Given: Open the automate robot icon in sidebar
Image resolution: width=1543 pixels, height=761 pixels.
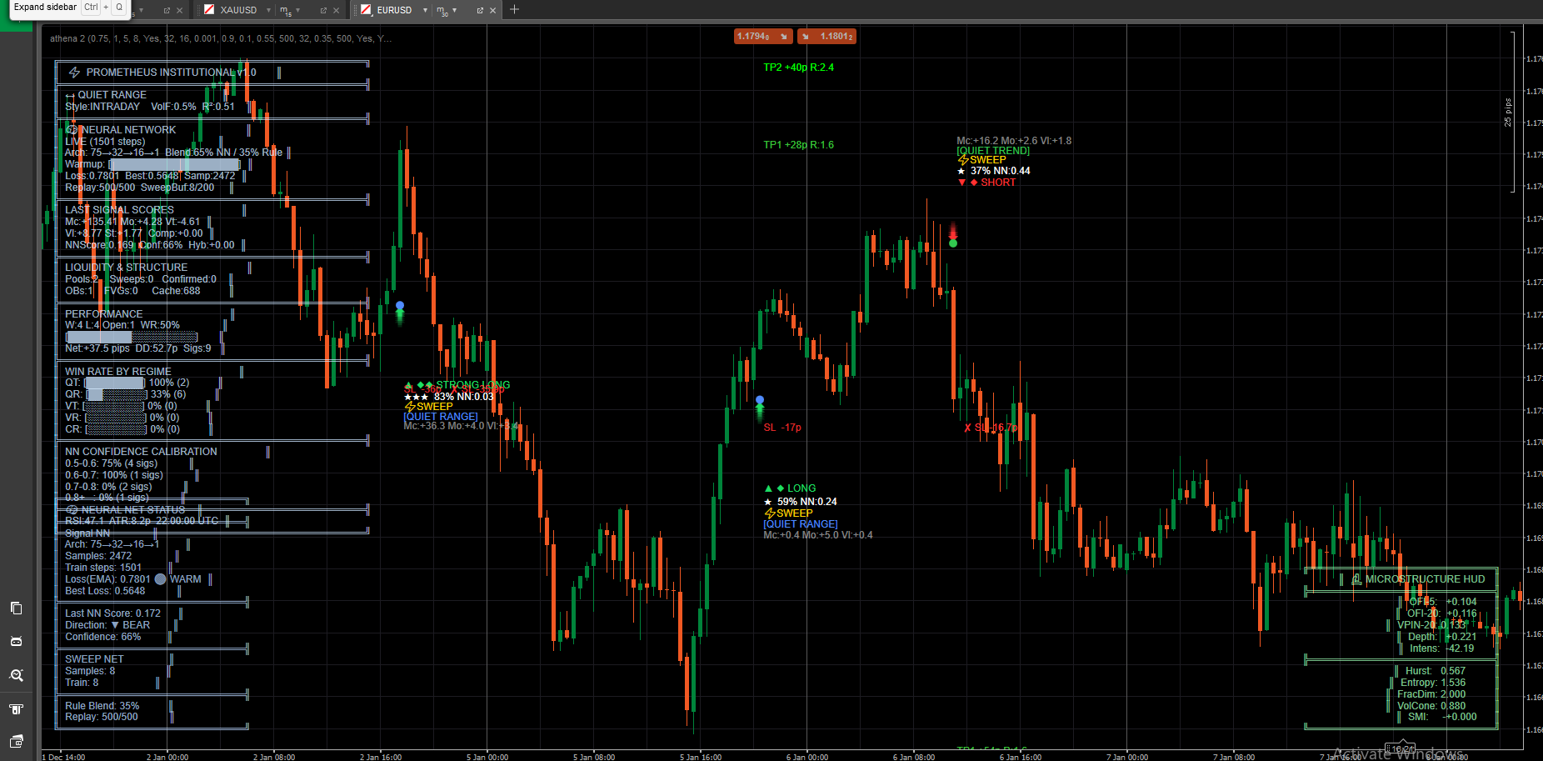Looking at the screenshot, I should pos(16,641).
